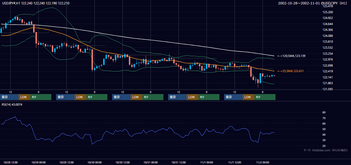Click price axis value 122.698

(x=328, y=65)
